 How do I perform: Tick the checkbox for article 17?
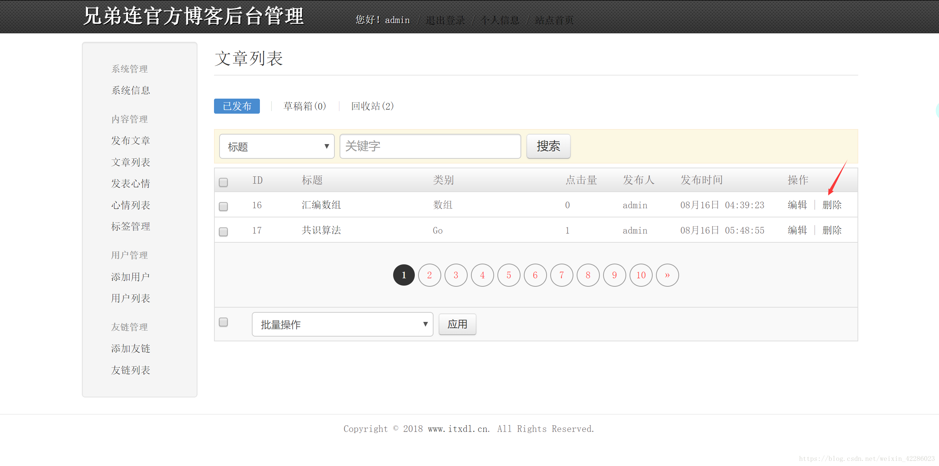click(x=223, y=232)
